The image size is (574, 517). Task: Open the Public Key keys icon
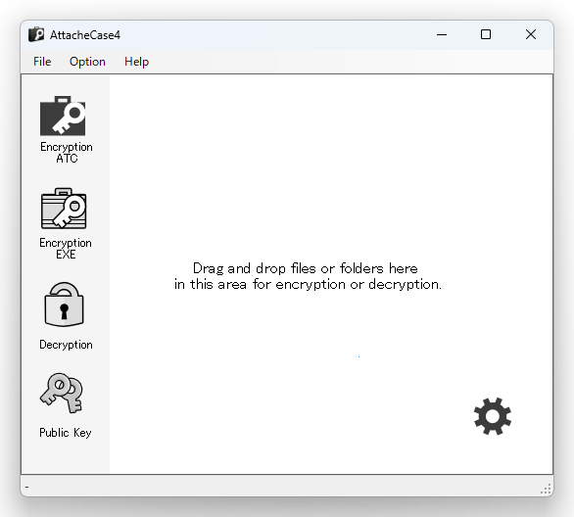point(62,394)
